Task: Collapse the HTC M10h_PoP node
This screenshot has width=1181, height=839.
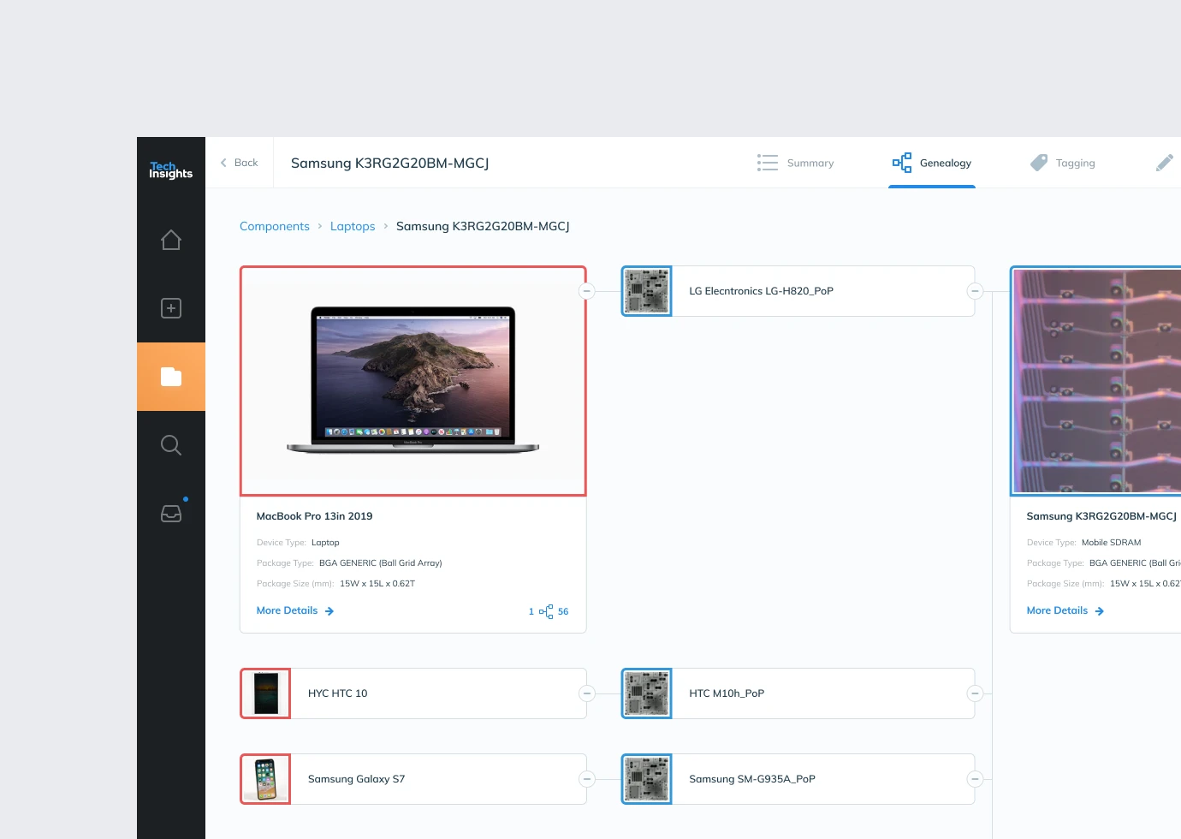Action: [x=975, y=693]
